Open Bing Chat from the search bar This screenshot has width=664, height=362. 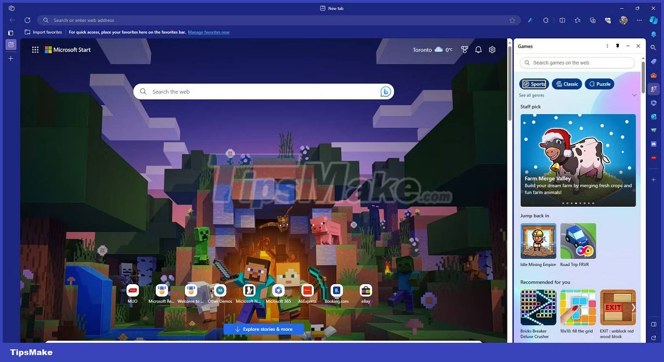(385, 92)
